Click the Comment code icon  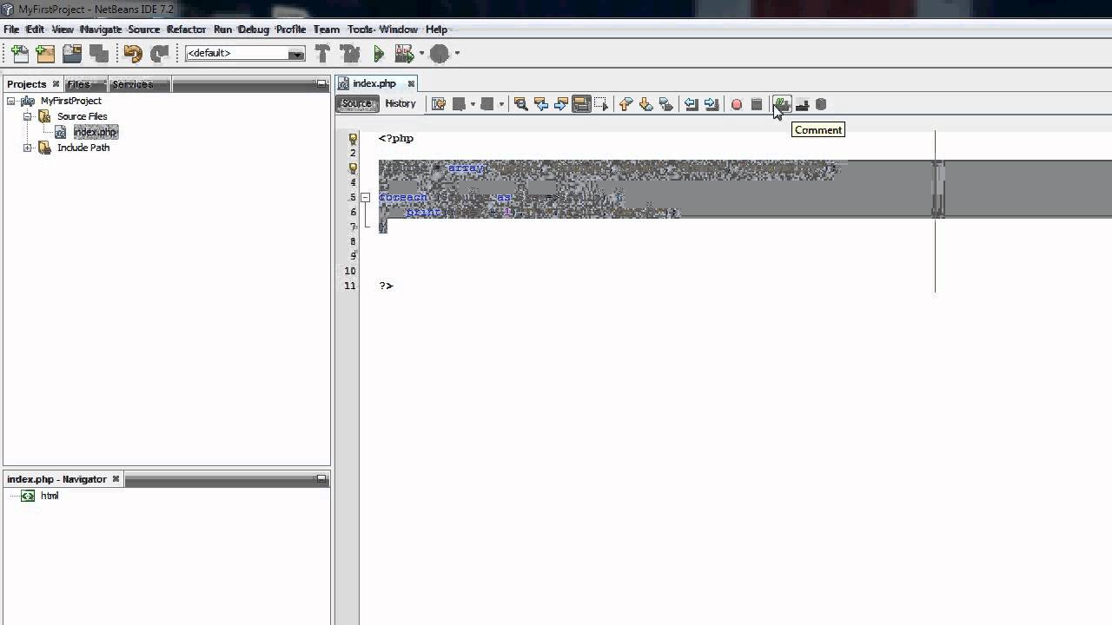click(x=781, y=104)
